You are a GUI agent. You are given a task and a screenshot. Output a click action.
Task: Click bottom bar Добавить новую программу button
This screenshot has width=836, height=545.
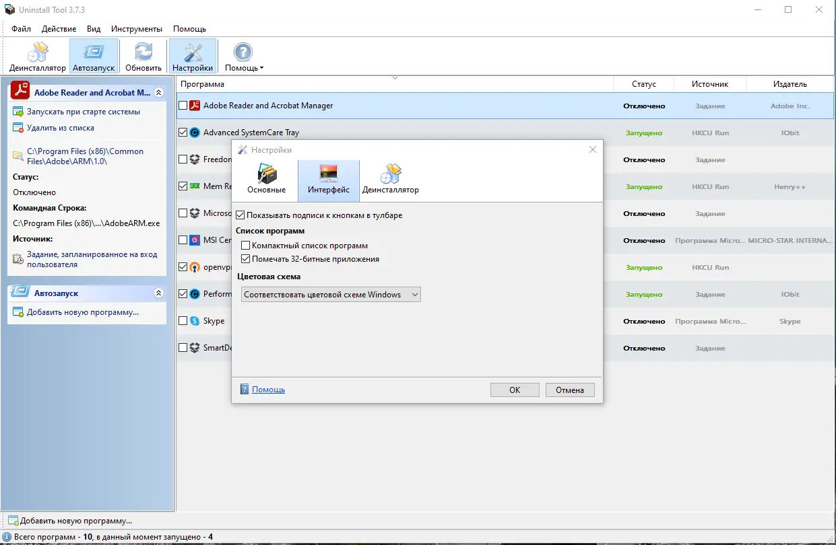pos(70,520)
